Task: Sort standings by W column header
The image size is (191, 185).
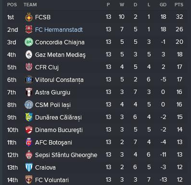Action: point(122,5)
